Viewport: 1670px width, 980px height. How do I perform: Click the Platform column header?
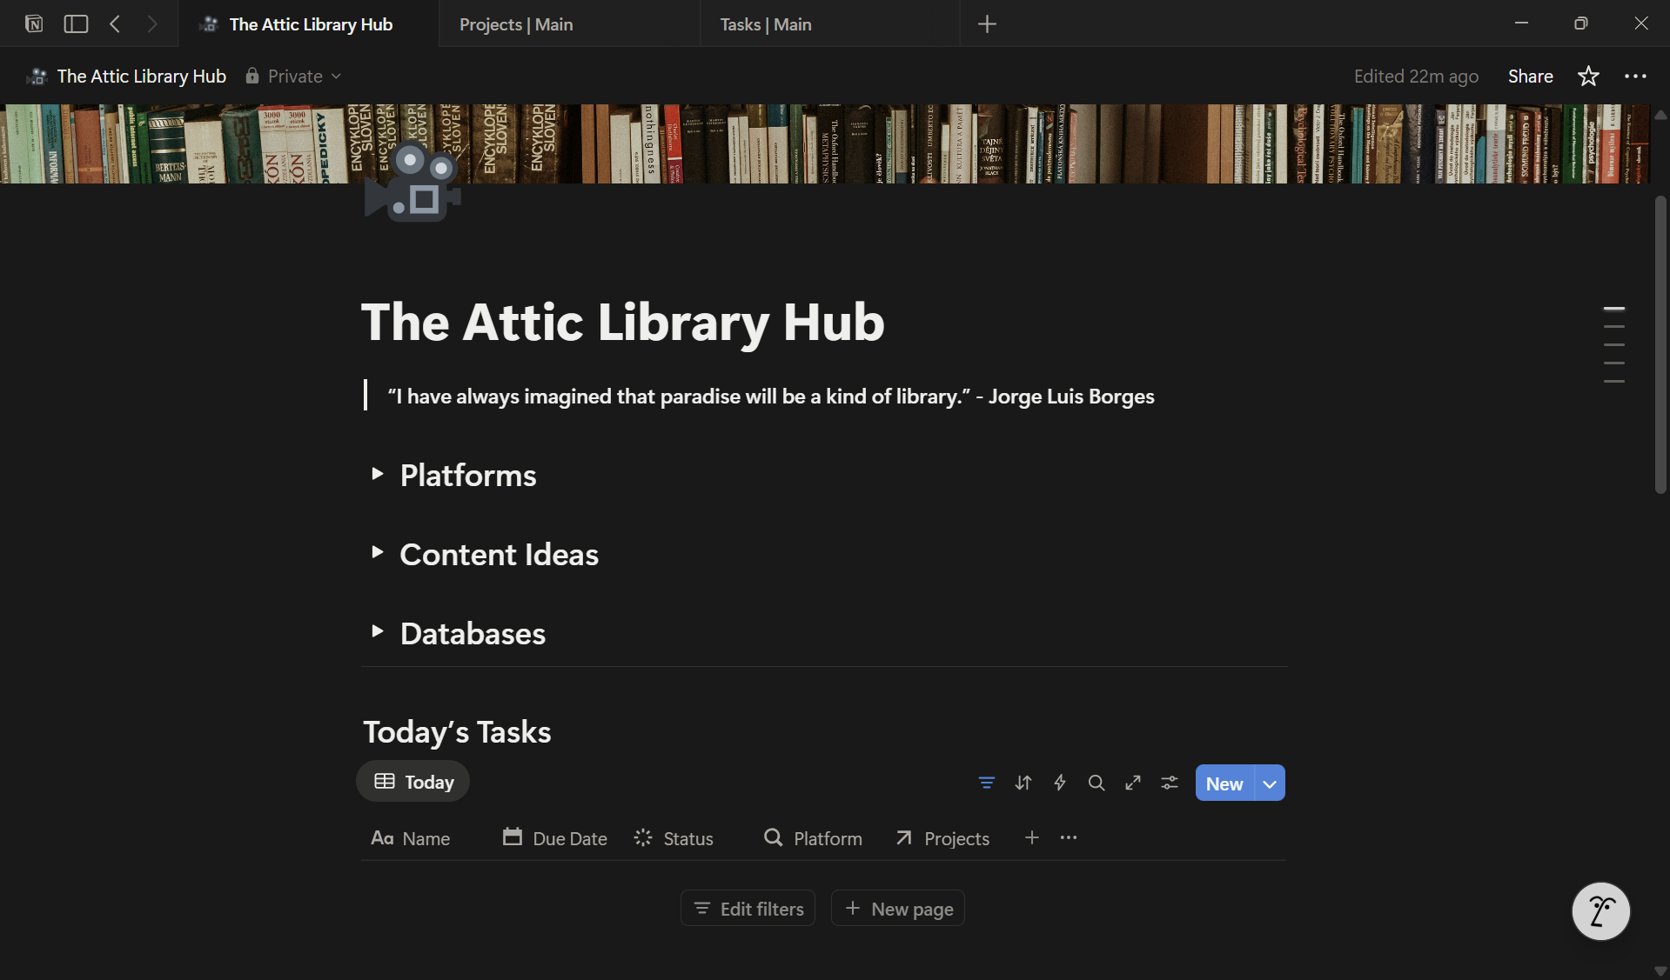point(813,838)
